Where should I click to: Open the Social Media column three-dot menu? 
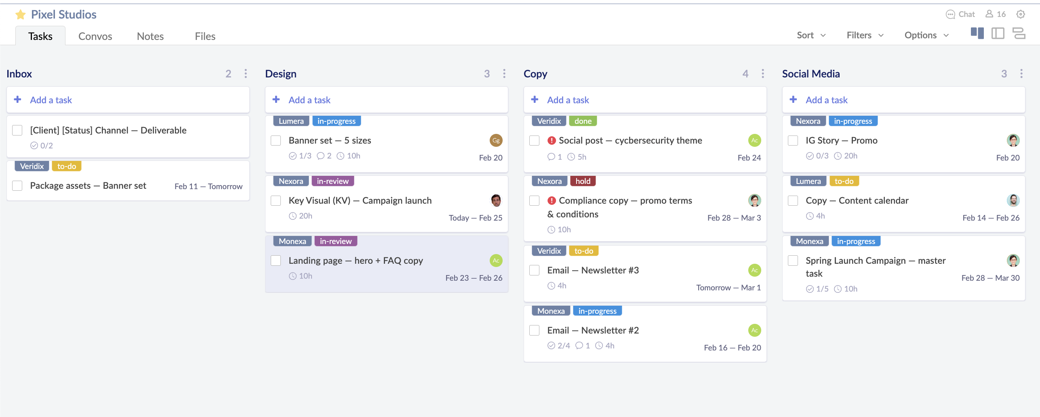(x=1021, y=74)
